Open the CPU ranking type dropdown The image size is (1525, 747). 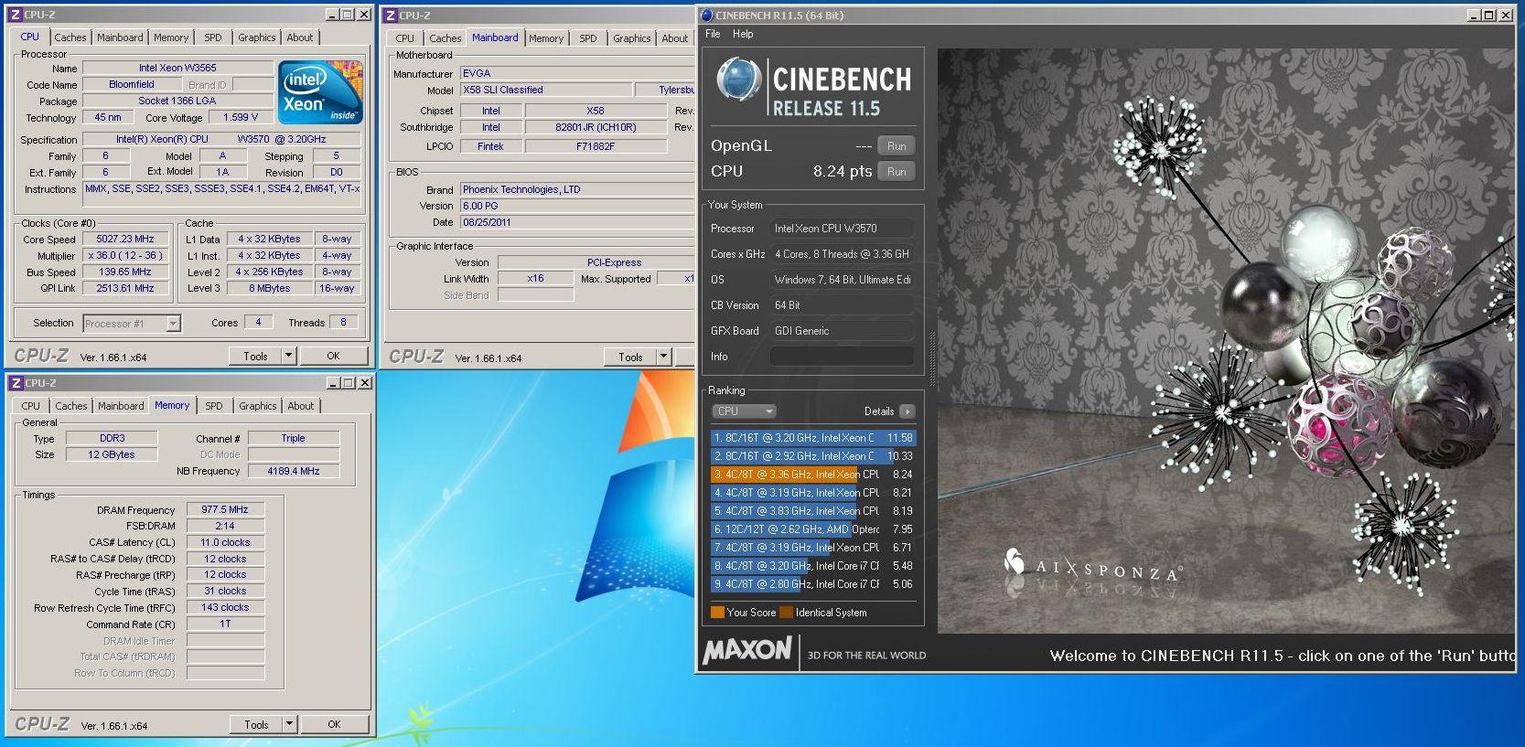coord(744,411)
